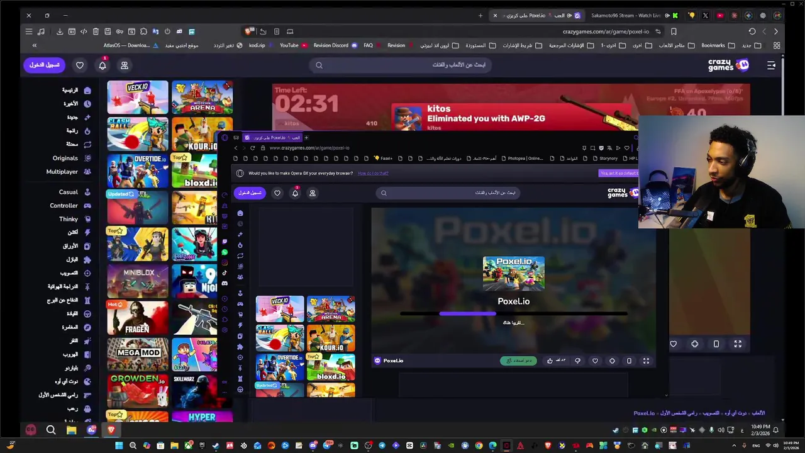Open the Miniblox game thumbnail
Image resolution: width=805 pixels, height=453 pixels.
click(138, 281)
